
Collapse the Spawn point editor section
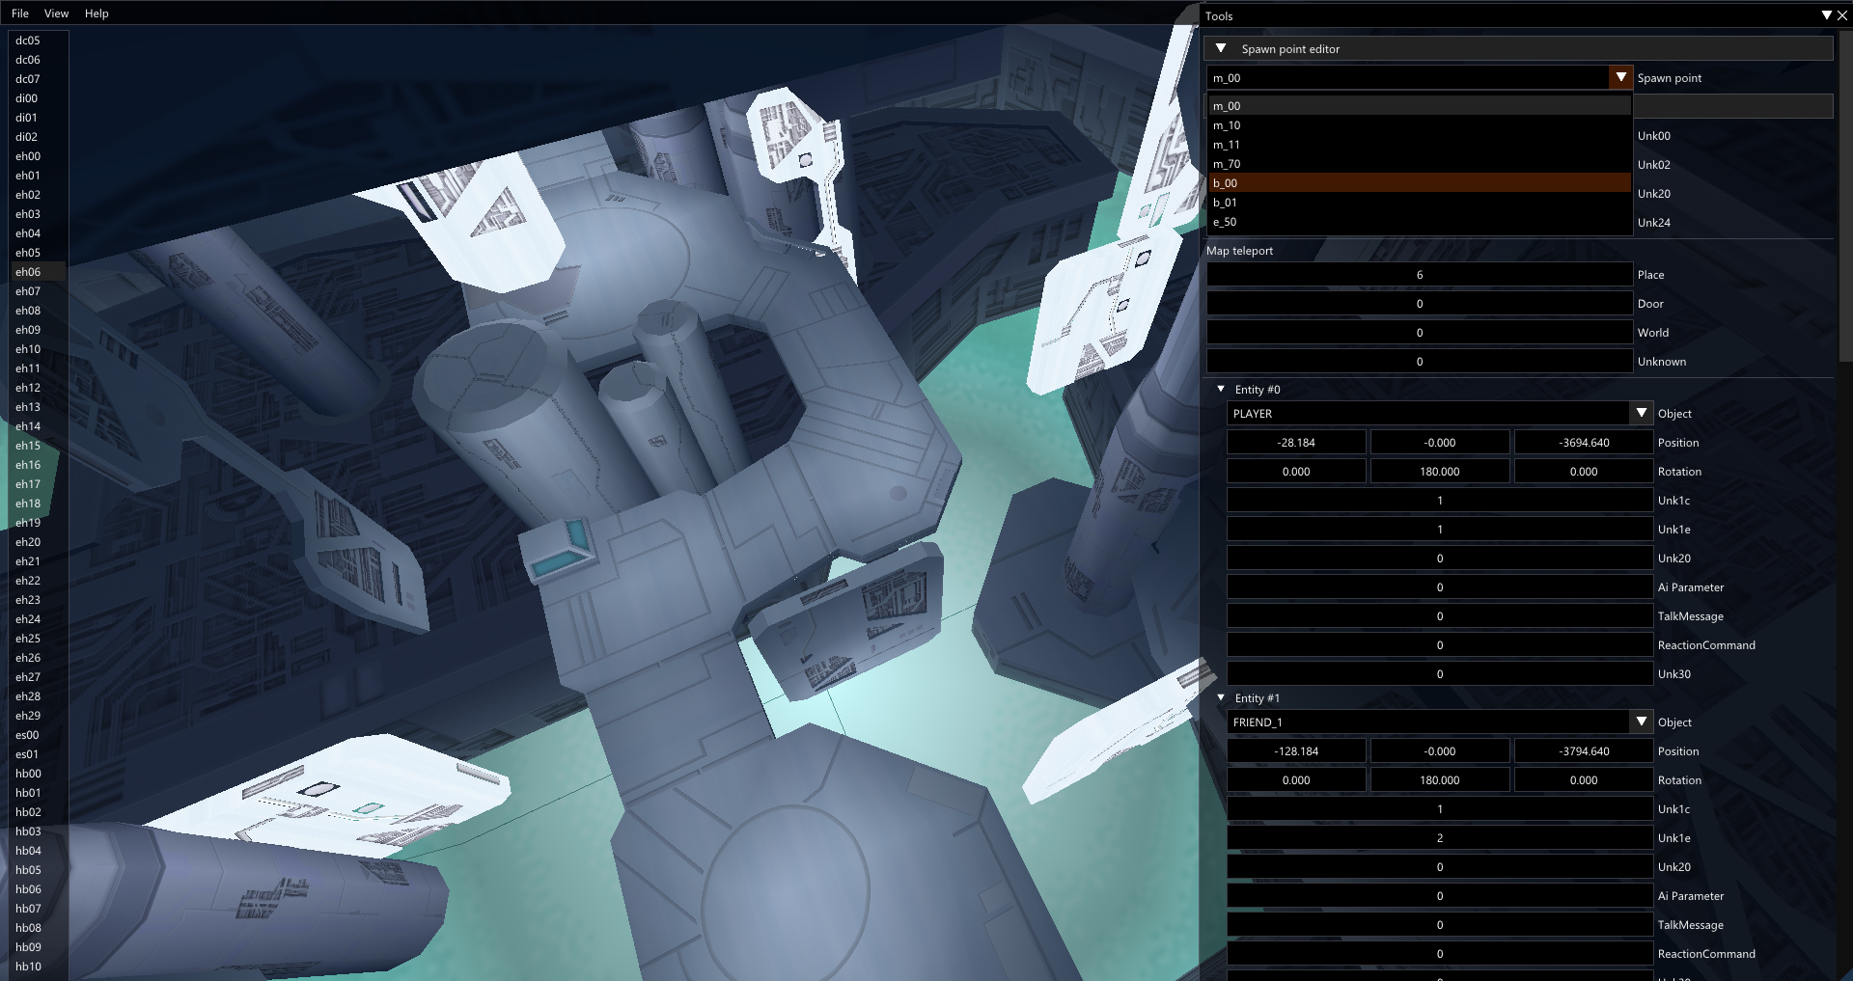point(1221,48)
